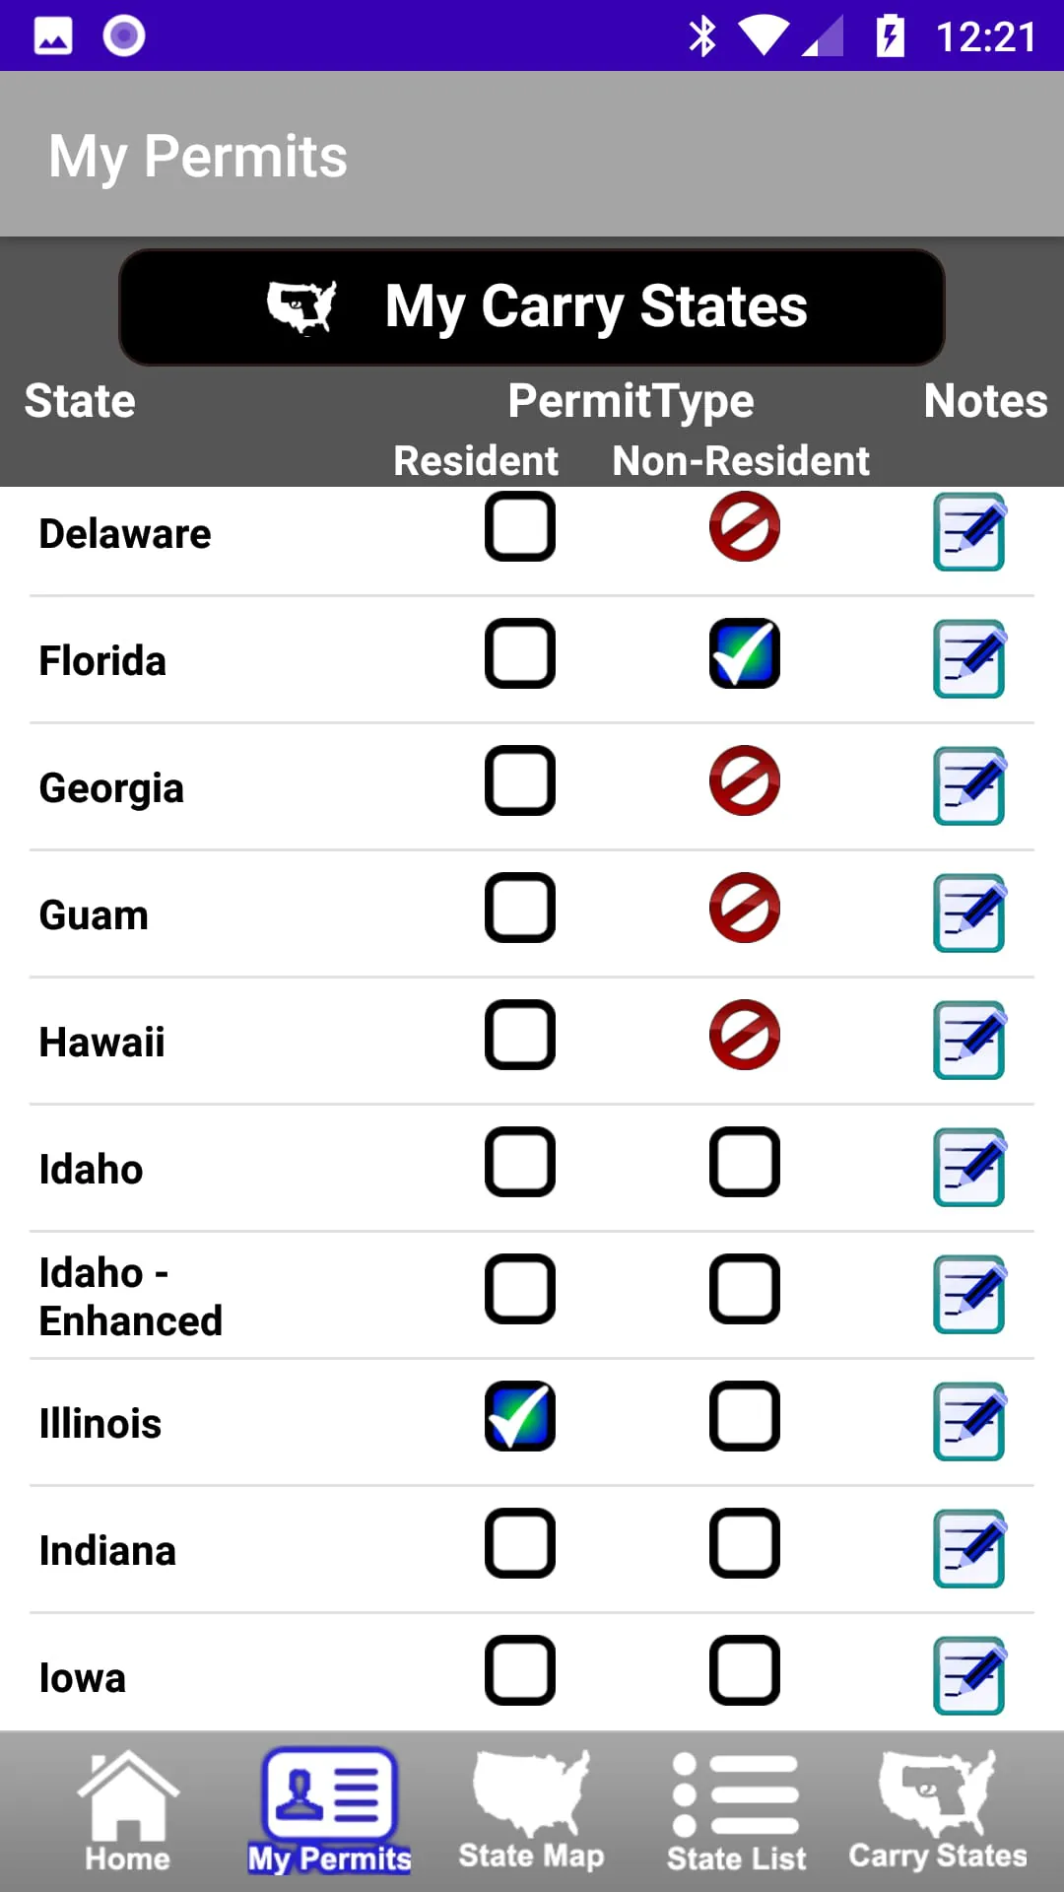Select the Home icon in bottom navigation
The height and width of the screenshot is (1892, 1064).
point(126,1813)
